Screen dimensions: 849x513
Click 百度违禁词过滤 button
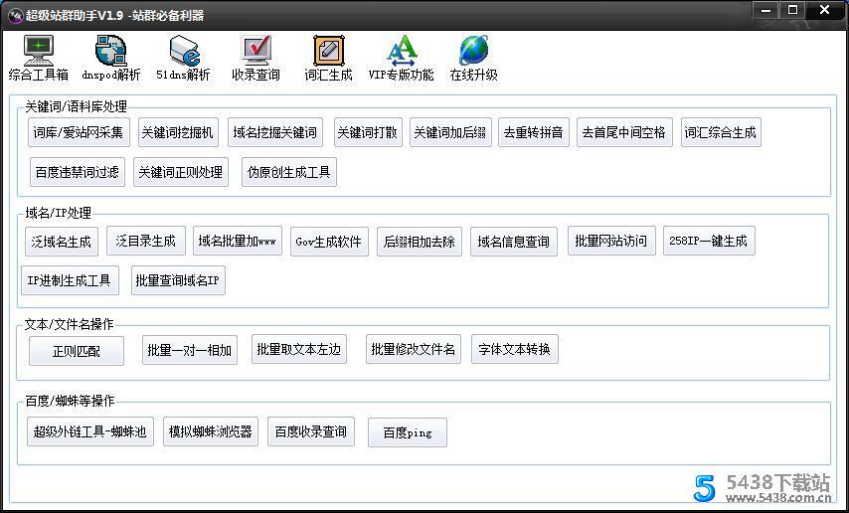(x=78, y=172)
